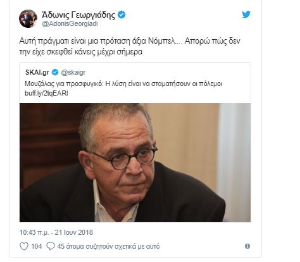Click the @skaigr handle
The height and width of the screenshot is (262, 300).
73,73
